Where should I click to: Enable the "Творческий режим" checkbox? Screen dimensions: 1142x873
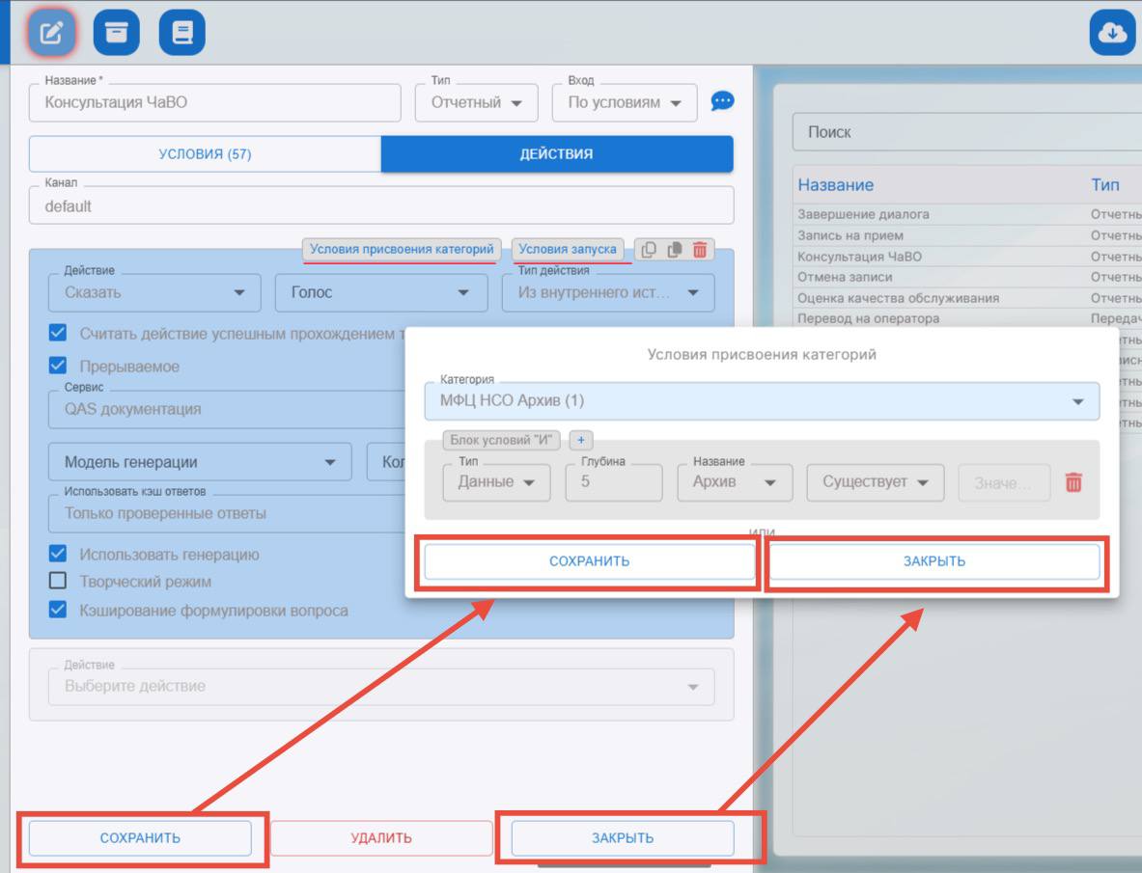pos(58,582)
